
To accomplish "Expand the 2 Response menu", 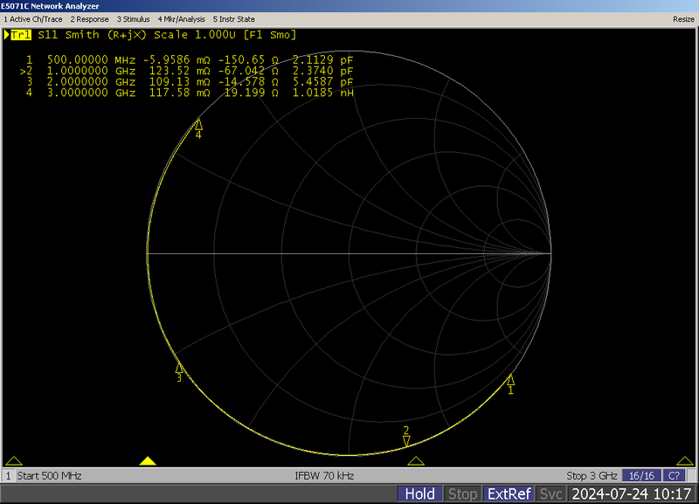I will pyautogui.click(x=89, y=18).
